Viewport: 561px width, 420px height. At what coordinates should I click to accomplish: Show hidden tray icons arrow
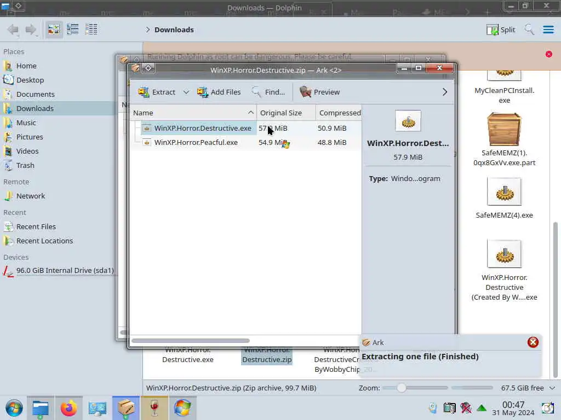[x=482, y=408]
